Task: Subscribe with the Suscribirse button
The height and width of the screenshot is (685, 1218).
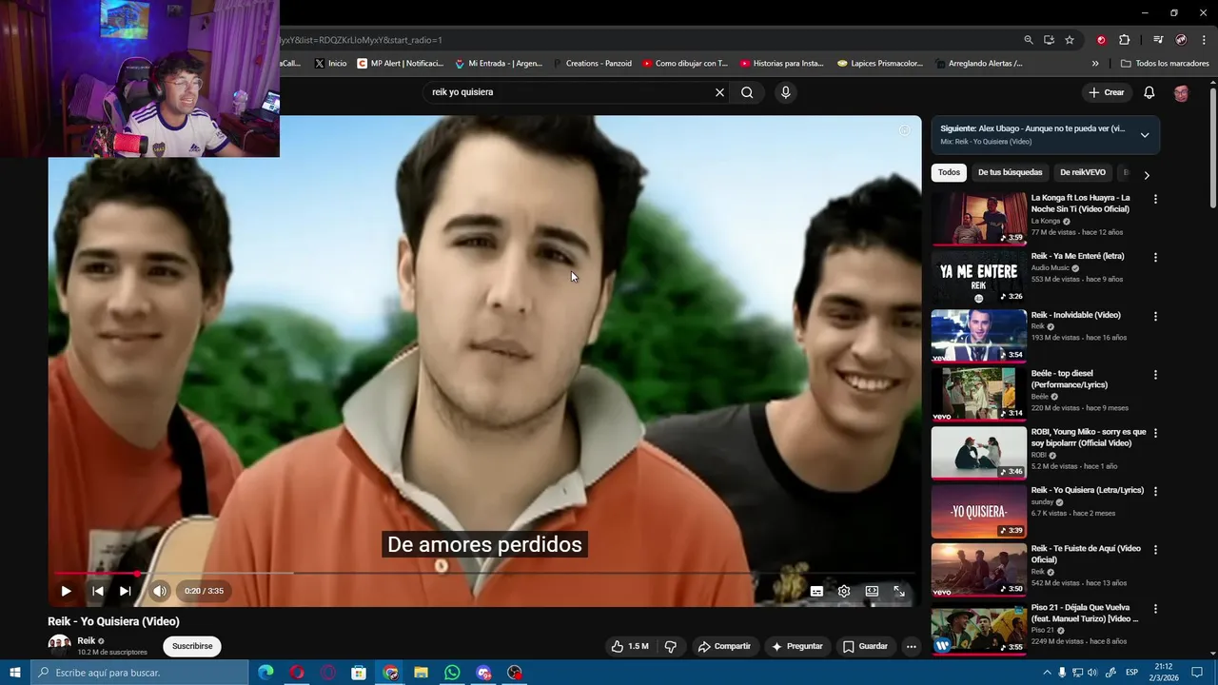Action: point(192,646)
